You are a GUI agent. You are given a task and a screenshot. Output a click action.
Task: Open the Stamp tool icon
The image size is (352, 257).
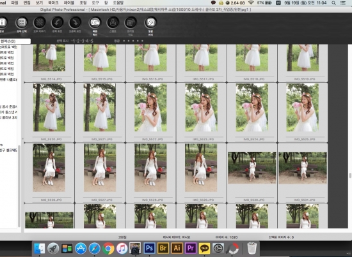pos(113,22)
